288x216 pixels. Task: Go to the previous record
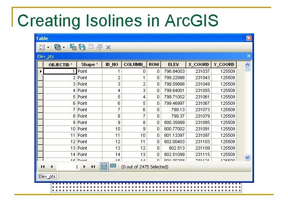(52, 166)
